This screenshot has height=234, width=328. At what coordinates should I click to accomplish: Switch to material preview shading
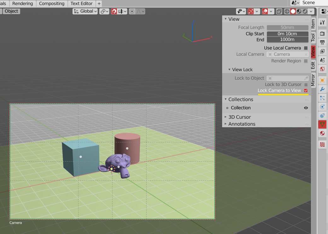click(x=299, y=11)
